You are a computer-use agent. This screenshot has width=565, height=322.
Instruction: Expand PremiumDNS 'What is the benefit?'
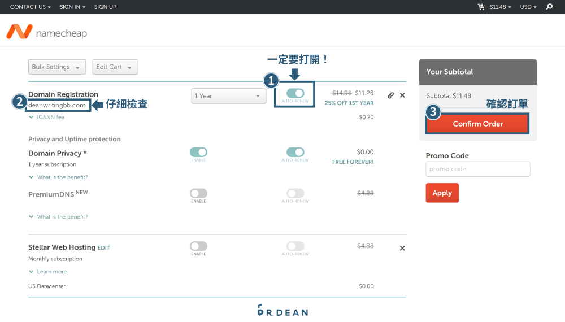(x=58, y=217)
